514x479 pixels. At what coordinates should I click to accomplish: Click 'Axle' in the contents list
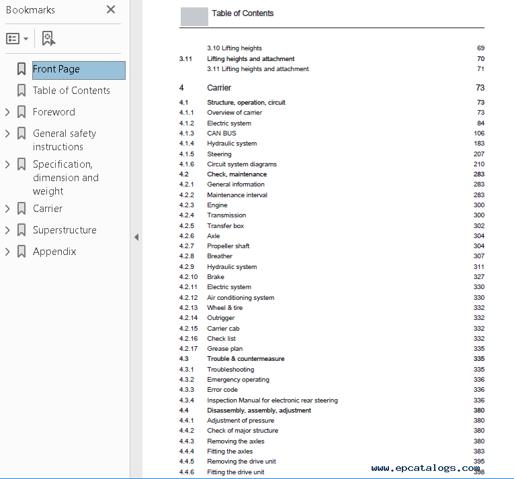tap(214, 235)
